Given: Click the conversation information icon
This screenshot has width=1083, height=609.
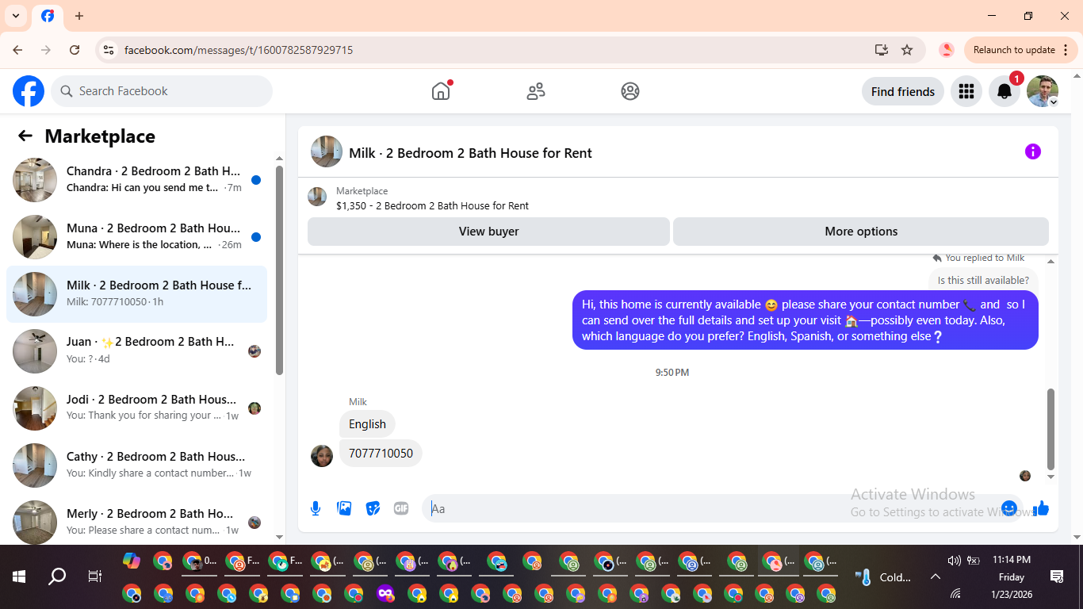Looking at the screenshot, I should pos(1032,151).
